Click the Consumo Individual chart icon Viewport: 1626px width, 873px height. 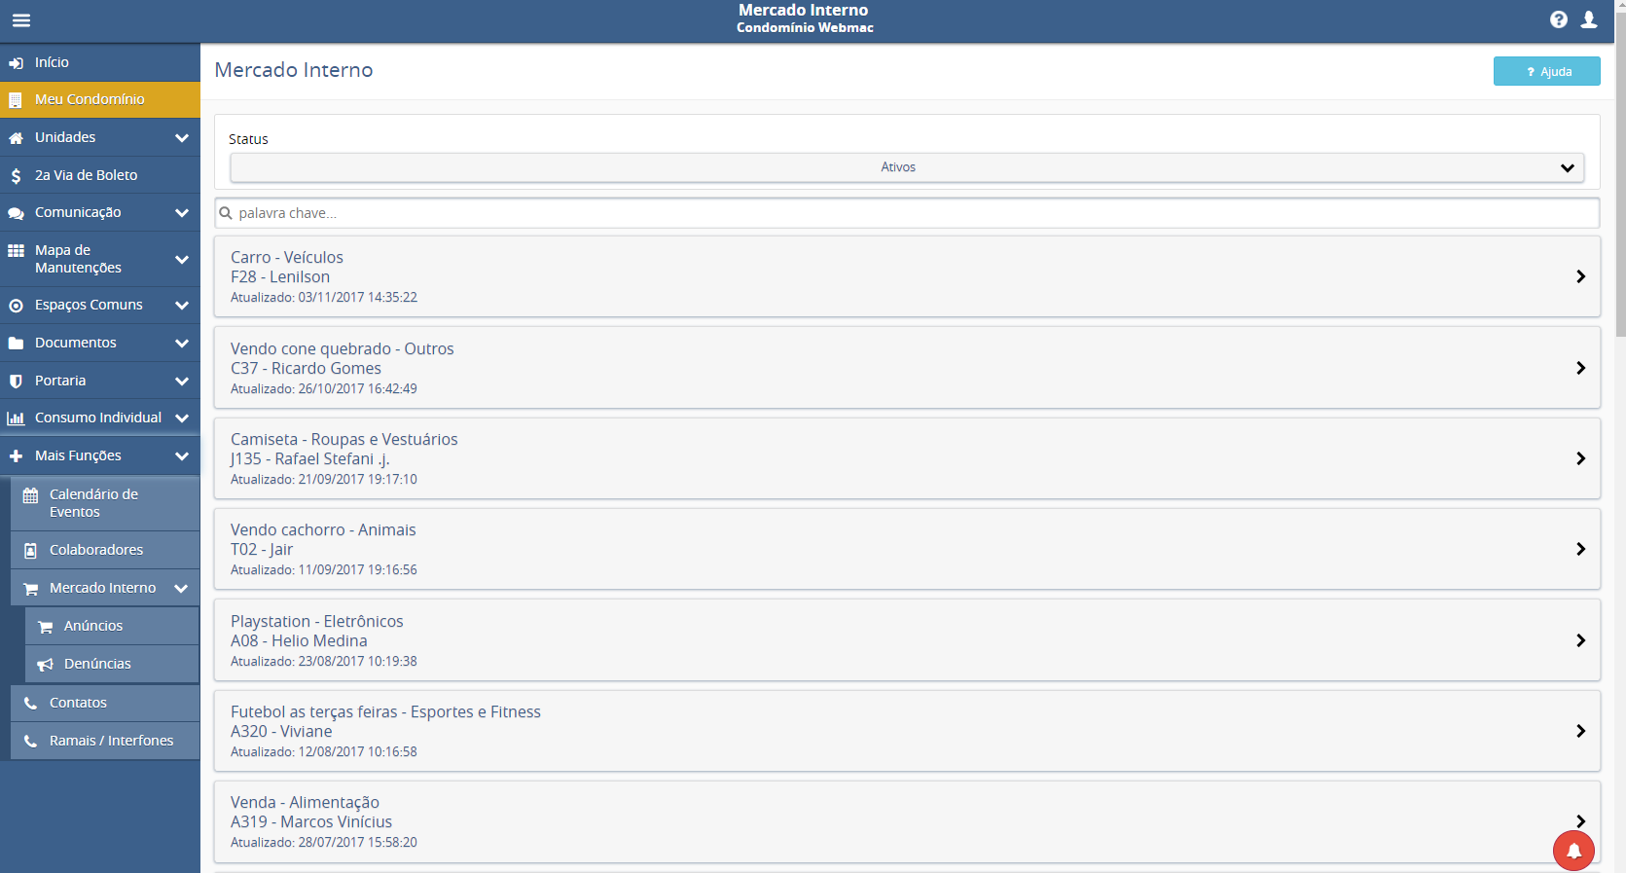pyautogui.click(x=16, y=418)
